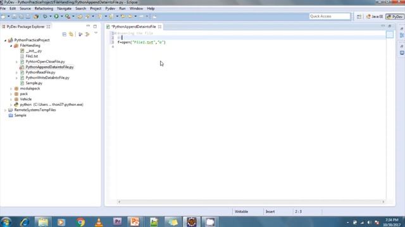This screenshot has width=405, height=227.
Task: Expand the PythonWriteDataintoFile.py node
Action: tap(16, 78)
